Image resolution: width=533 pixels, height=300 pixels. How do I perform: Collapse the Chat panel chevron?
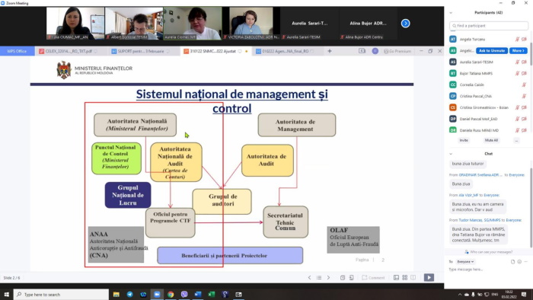point(451,154)
